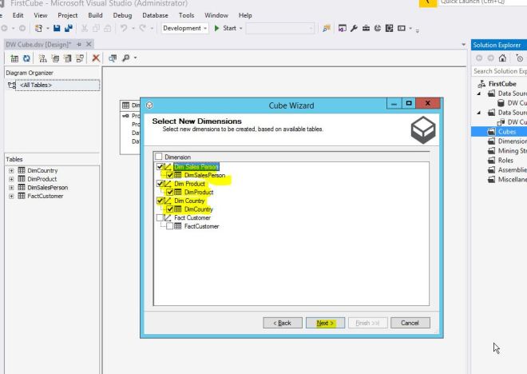Expand the DimProduct node in Tables pane

pyautogui.click(x=11, y=179)
